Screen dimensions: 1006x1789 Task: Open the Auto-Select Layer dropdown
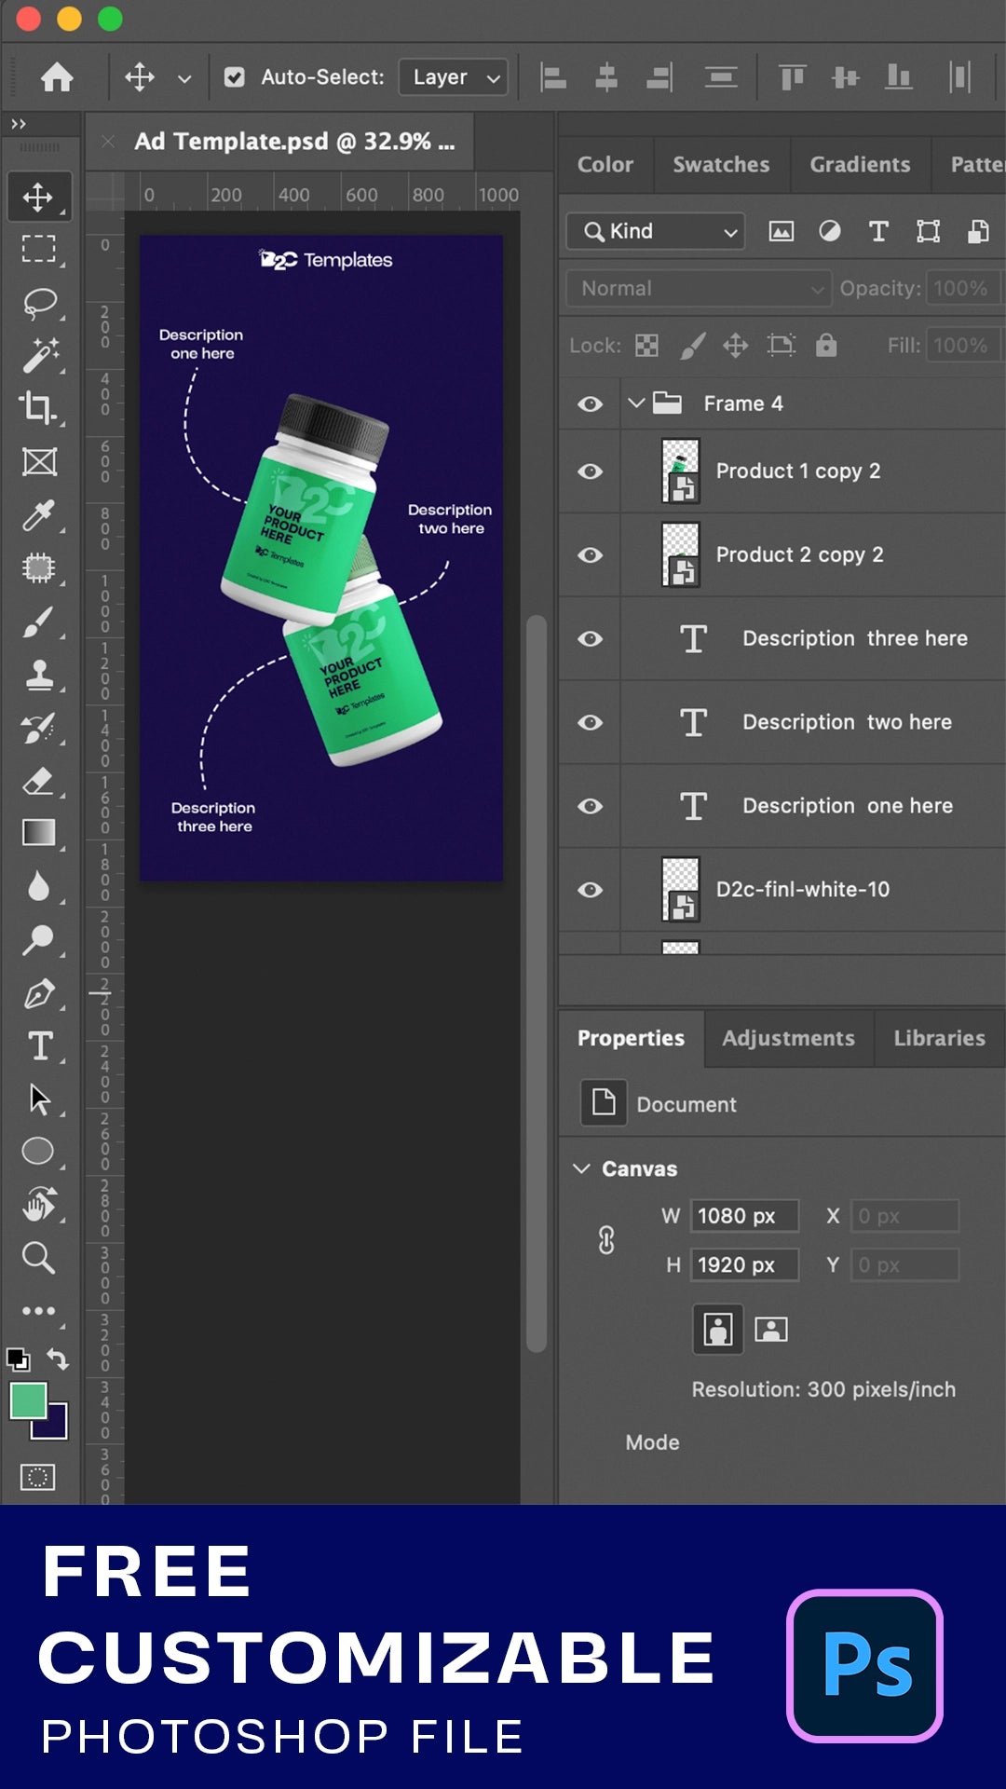click(x=454, y=77)
